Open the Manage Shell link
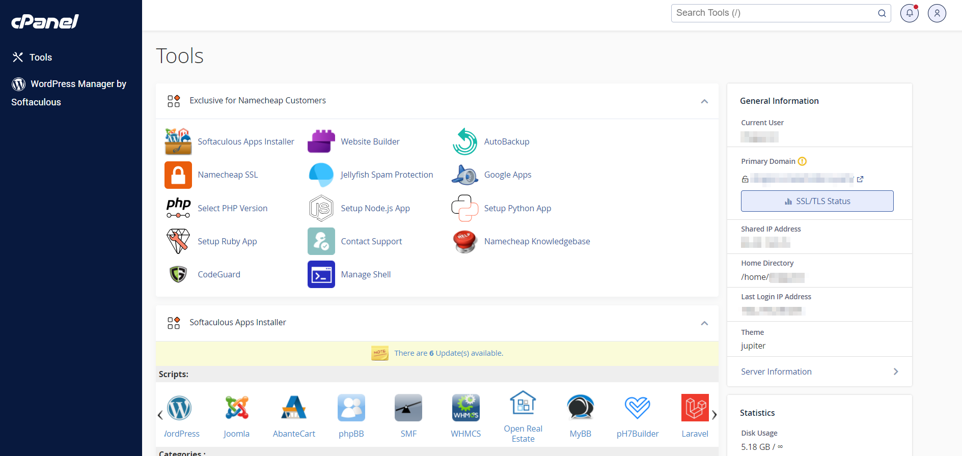The height and width of the screenshot is (456, 962). click(366, 274)
